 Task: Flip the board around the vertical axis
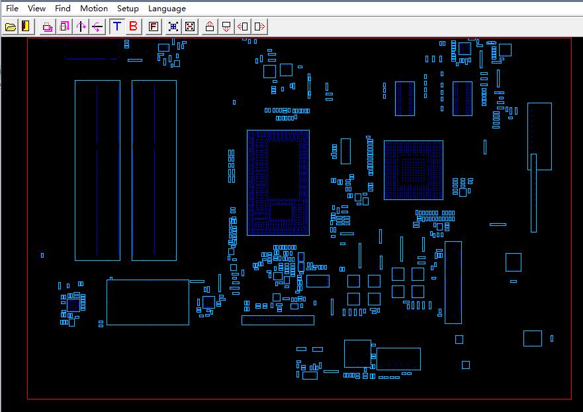[81, 26]
